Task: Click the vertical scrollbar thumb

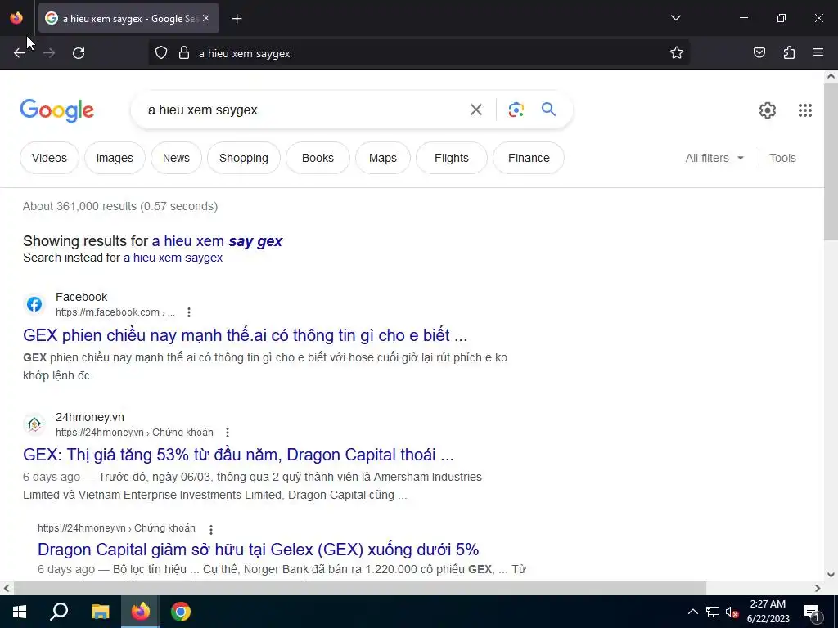Action: coord(831,161)
